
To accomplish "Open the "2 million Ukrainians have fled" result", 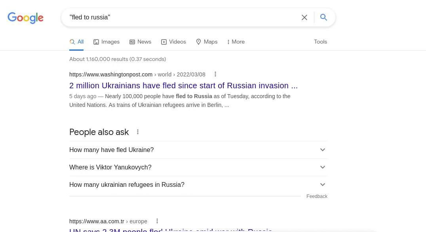I will (183, 86).
